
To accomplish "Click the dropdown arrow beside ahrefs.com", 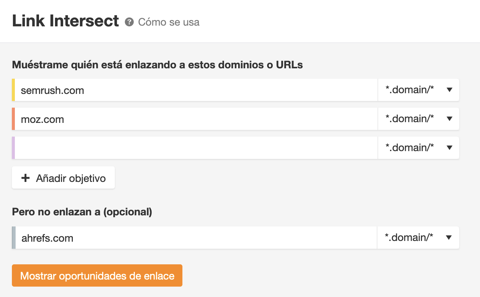I will [449, 238].
